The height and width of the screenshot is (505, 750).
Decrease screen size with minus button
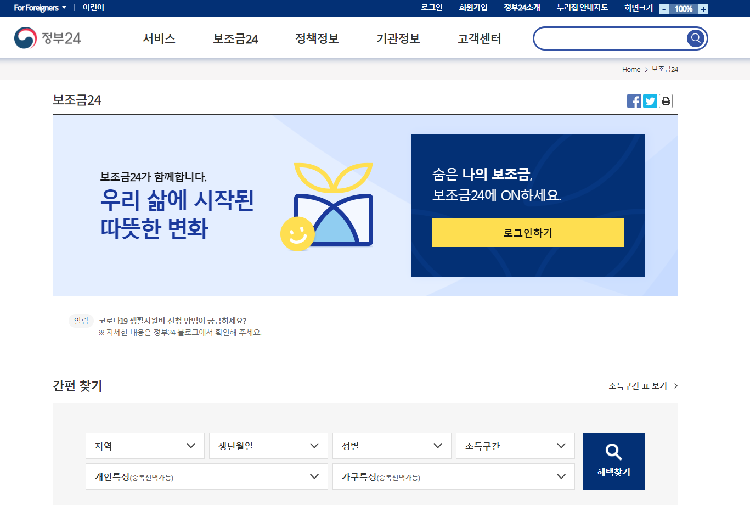(x=664, y=9)
